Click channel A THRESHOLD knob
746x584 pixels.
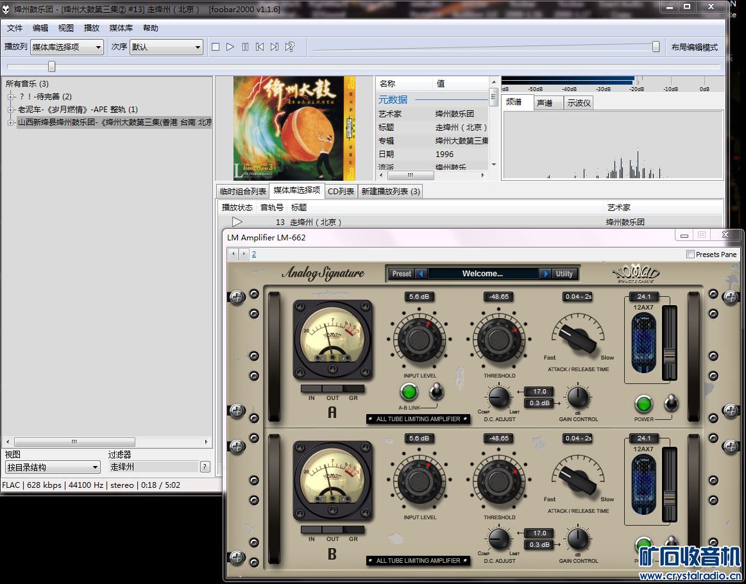click(499, 340)
